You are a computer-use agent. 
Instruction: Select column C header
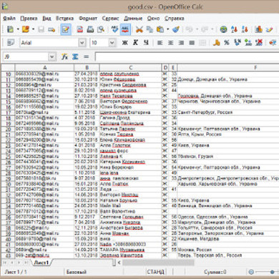(130, 67)
